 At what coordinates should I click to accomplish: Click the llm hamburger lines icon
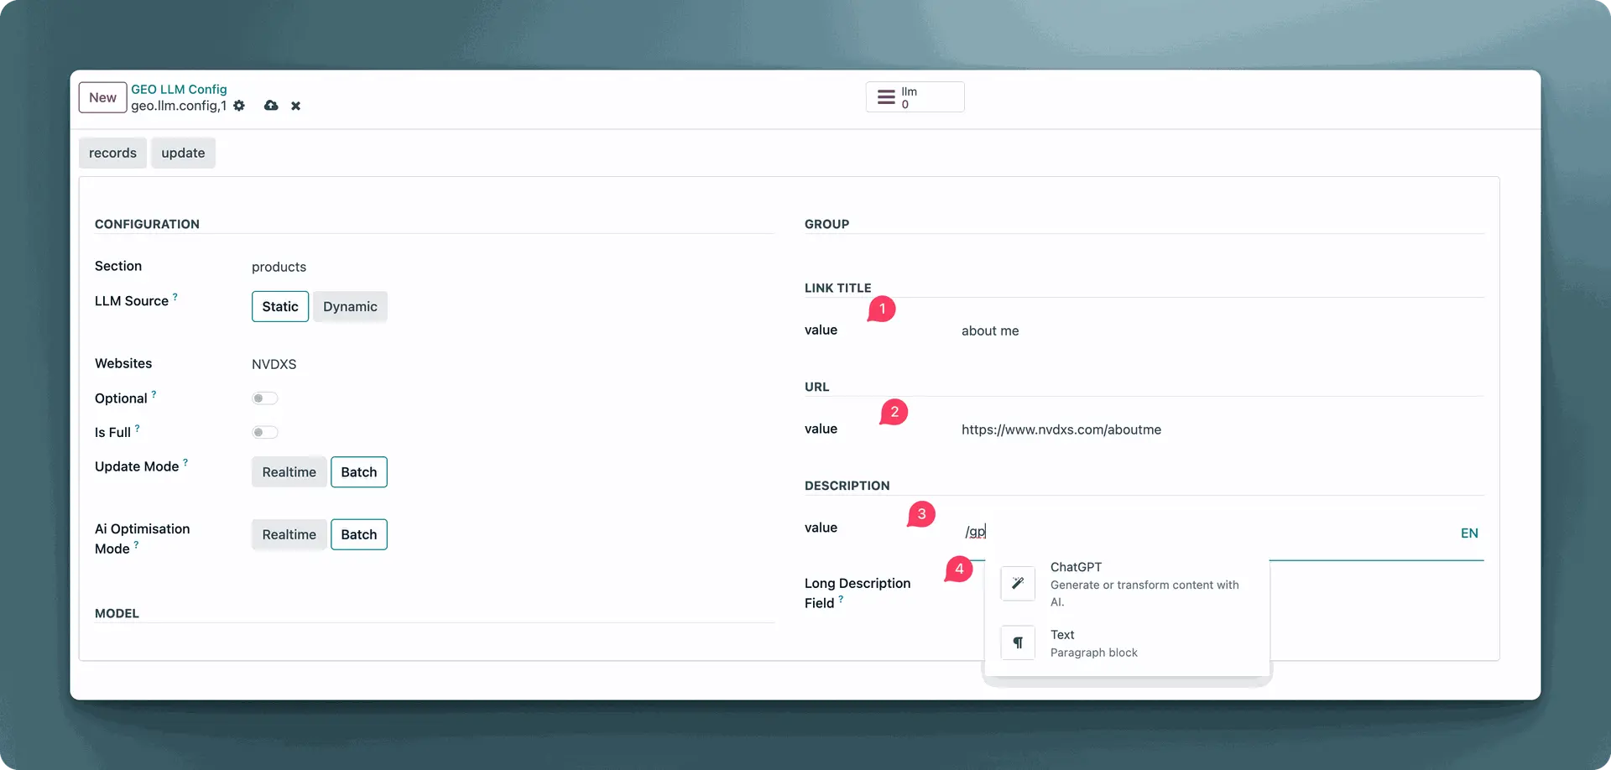coord(886,97)
